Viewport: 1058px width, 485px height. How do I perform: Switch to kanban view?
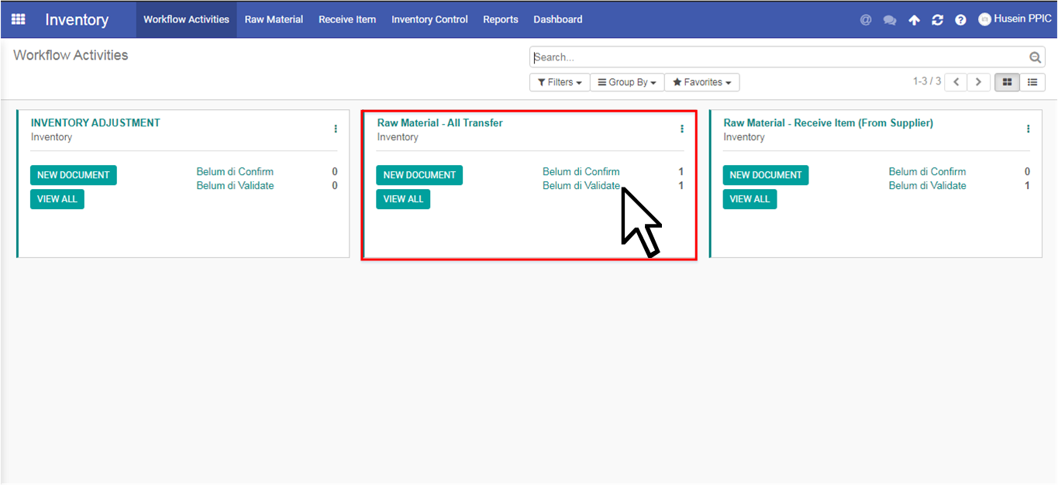(1008, 82)
